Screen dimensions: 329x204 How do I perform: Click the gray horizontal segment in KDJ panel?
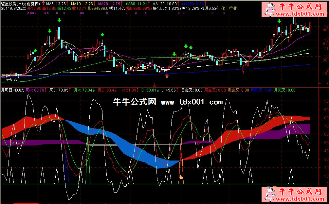click(x=102, y=144)
